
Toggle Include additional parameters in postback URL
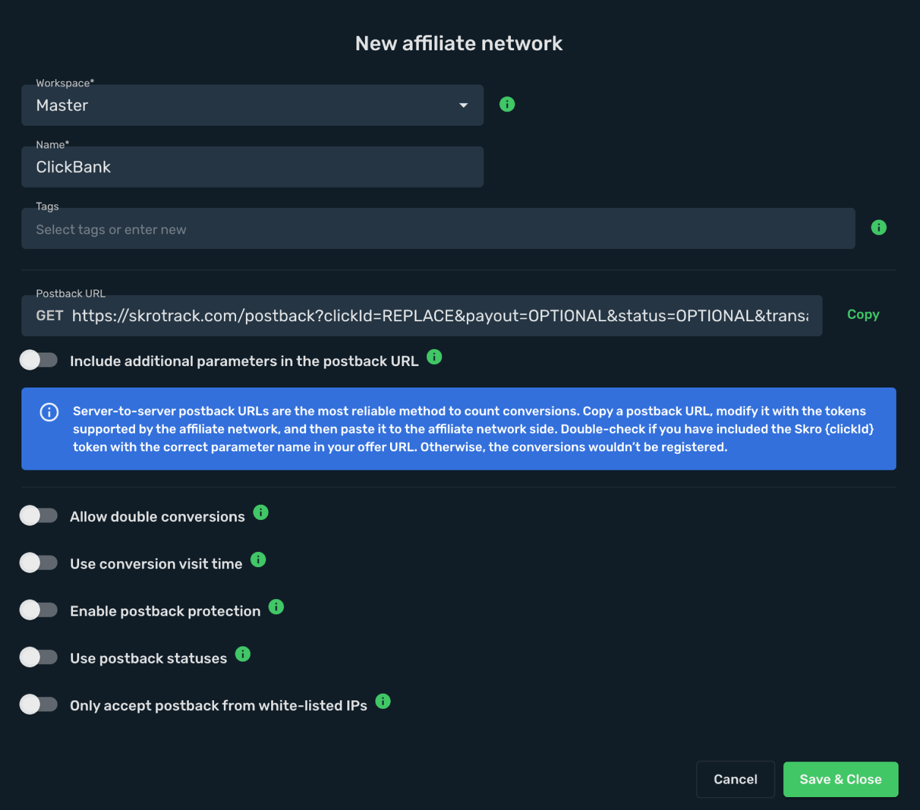click(x=39, y=360)
